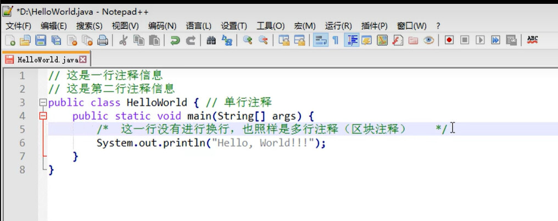558x221 pixels.
Task: Collapse the HelloWorld class fold marker on line 3
Action: coord(43,103)
